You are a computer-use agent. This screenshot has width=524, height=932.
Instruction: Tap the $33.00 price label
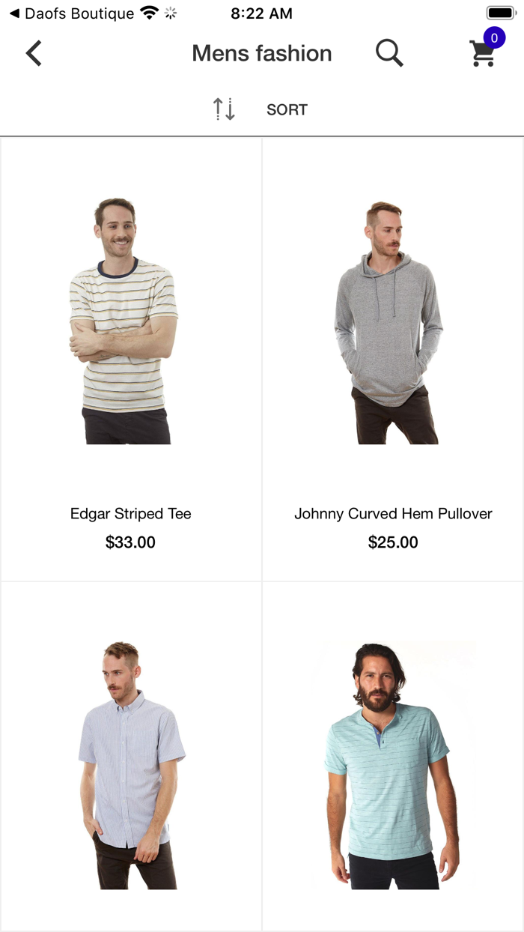tap(130, 542)
